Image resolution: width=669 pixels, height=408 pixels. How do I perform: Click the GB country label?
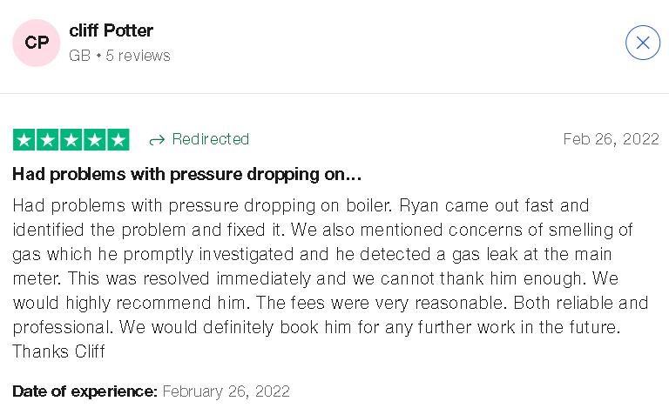[x=80, y=56]
